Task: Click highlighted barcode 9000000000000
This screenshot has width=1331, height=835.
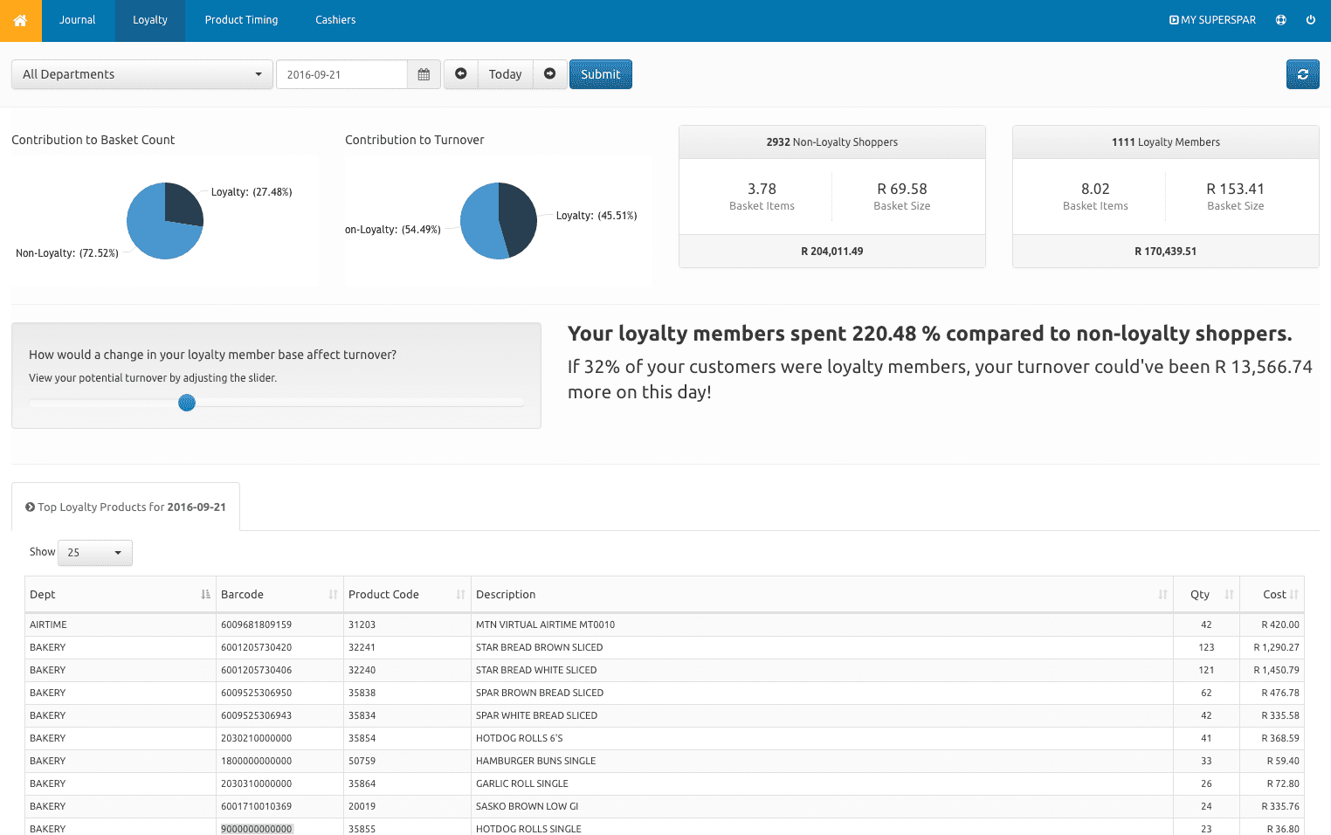Action: tap(257, 829)
